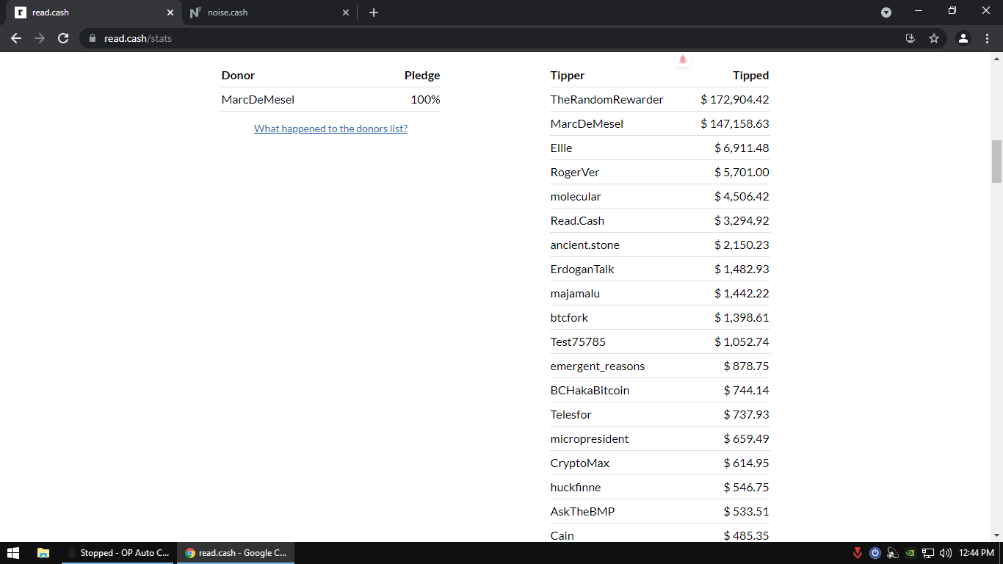Open the volume speaker tray icon
This screenshot has height=564, width=1003.
pyautogui.click(x=946, y=553)
